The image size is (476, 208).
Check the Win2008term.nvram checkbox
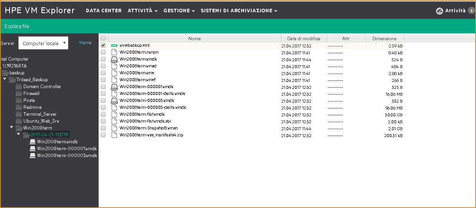[103, 52]
